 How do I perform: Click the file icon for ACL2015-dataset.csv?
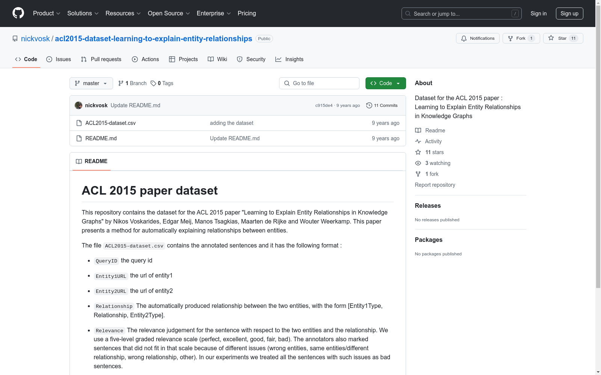pos(79,123)
